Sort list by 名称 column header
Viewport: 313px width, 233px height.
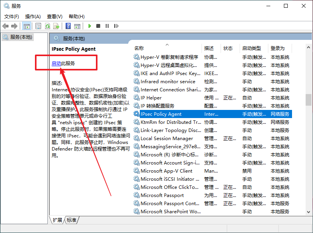pos(139,48)
